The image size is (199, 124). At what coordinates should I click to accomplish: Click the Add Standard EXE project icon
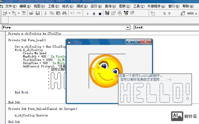coord(5,13)
